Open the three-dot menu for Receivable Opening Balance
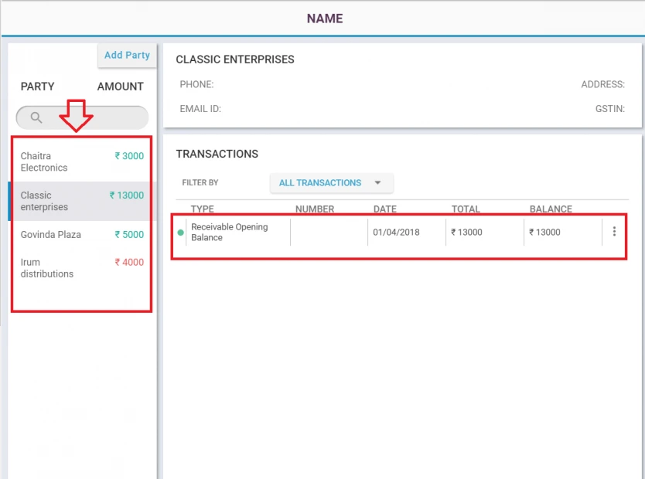The image size is (645, 479). [x=614, y=232]
